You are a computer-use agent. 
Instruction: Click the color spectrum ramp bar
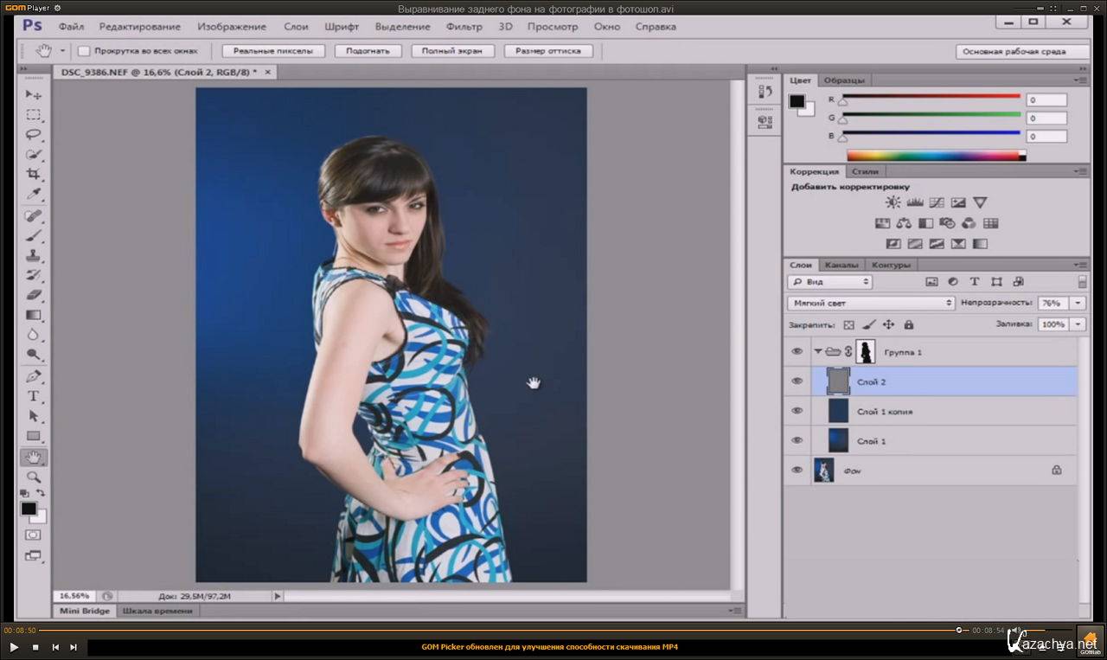pyautogui.click(x=934, y=156)
